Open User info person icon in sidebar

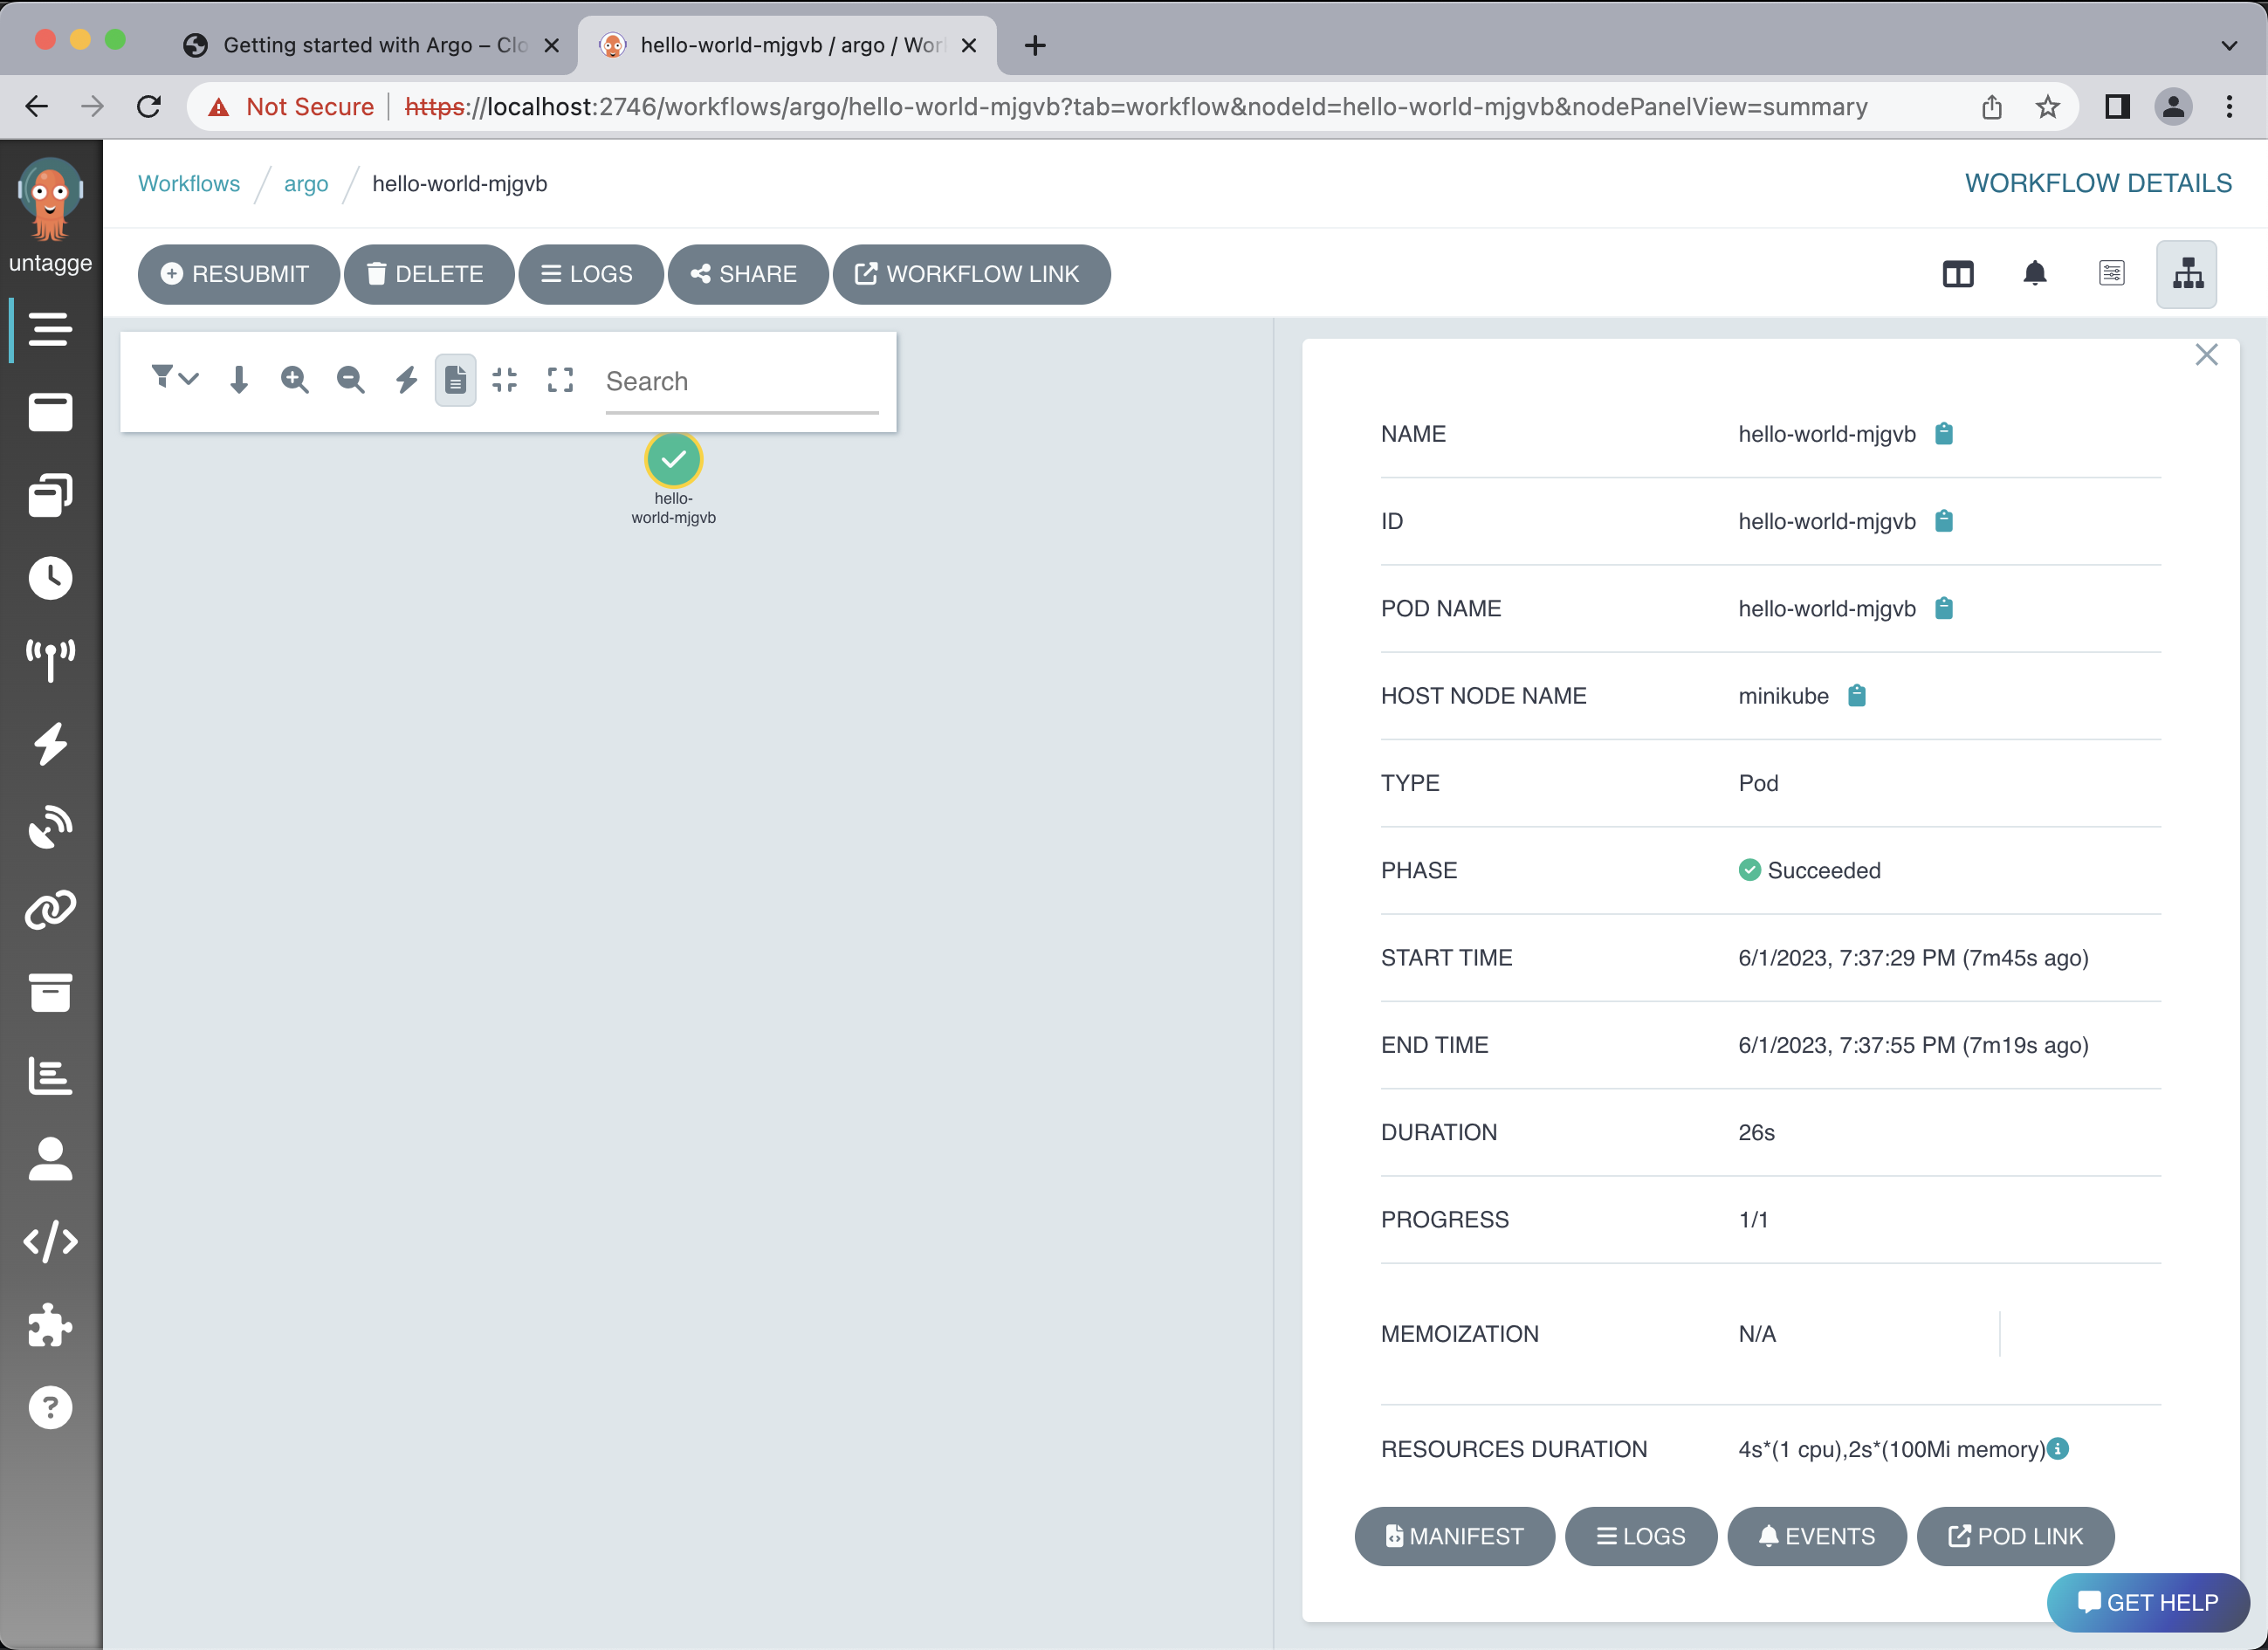tap(50, 1159)
